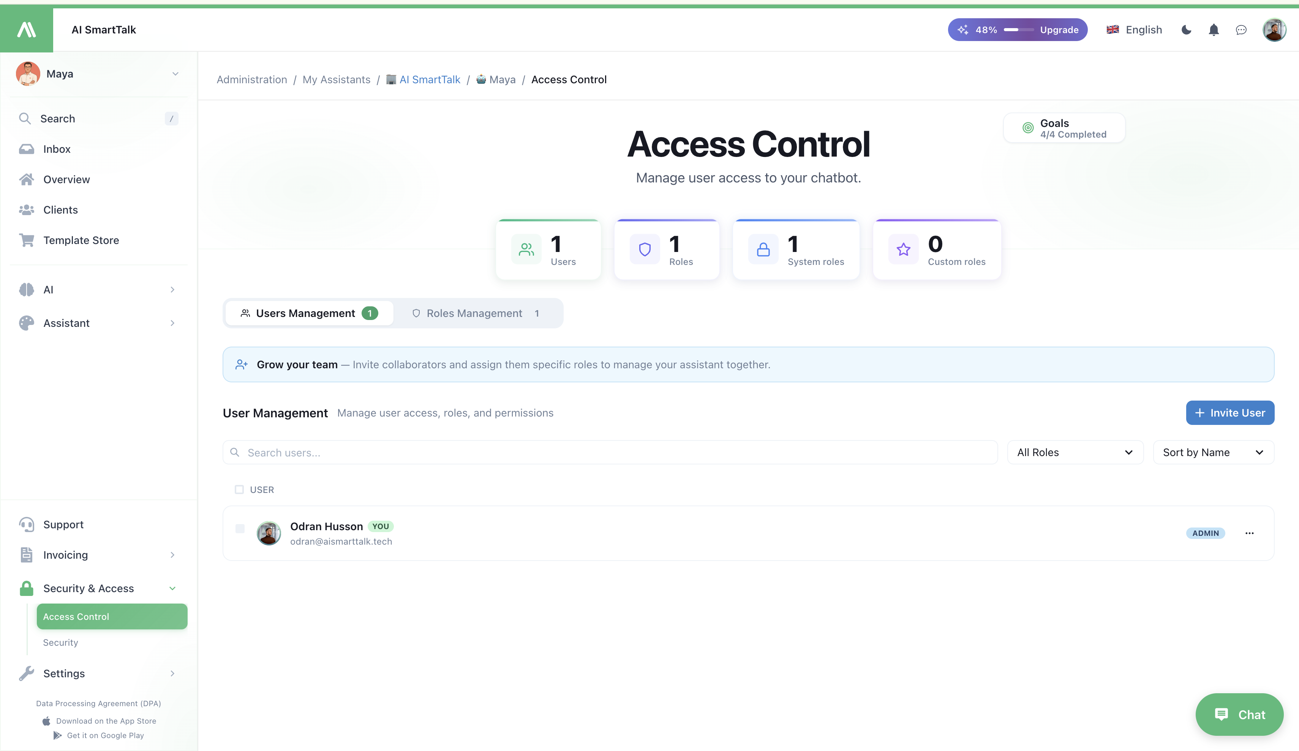Image resolution: width=1299 pixels, height=751 pixels.
Task: Select Access Control in sidebar
Action: pos(112,617)
